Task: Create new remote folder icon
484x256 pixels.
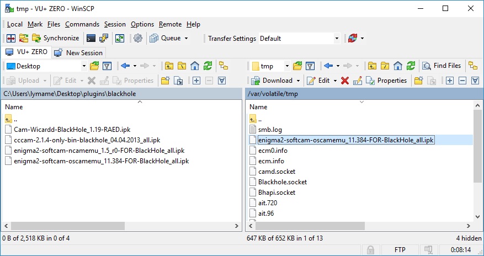Action: click(418, 81)
